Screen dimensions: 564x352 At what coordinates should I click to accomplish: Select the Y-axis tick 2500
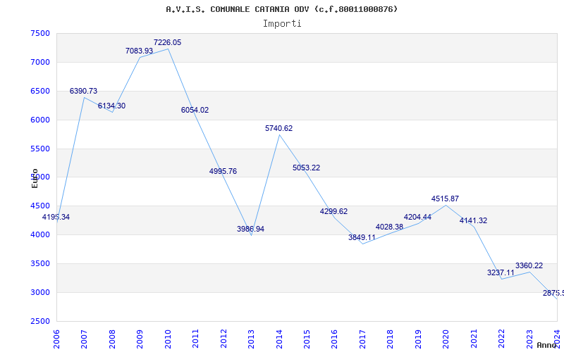[40, 321]
